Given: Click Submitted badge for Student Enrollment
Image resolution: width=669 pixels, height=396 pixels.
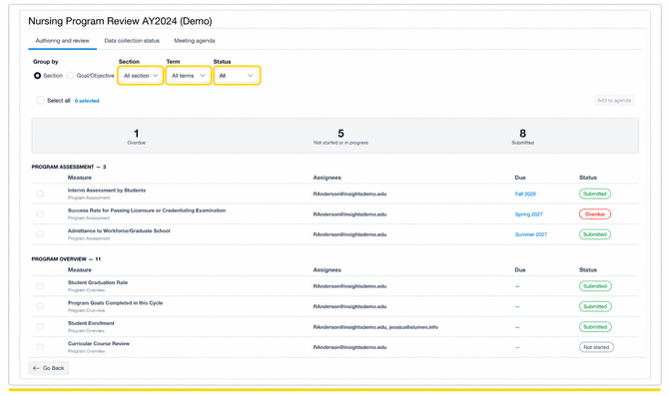Looking at the screenshot, I should 595,327.
